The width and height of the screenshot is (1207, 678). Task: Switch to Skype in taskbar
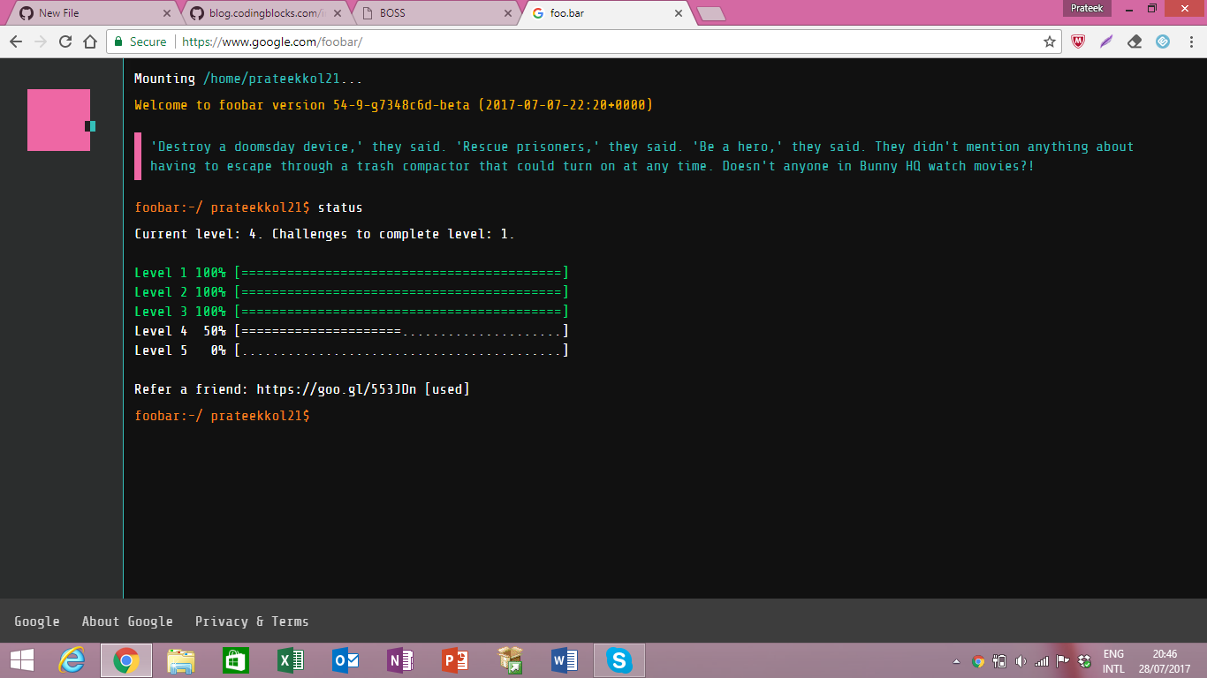click(x=619, y=660)
